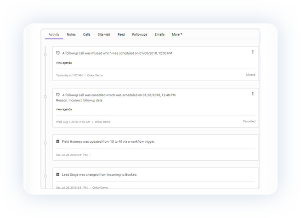Click 'Lead Stage was changed from Incoming to Booked' text
The image size is (301, 218).
click(x=99, y=175)
